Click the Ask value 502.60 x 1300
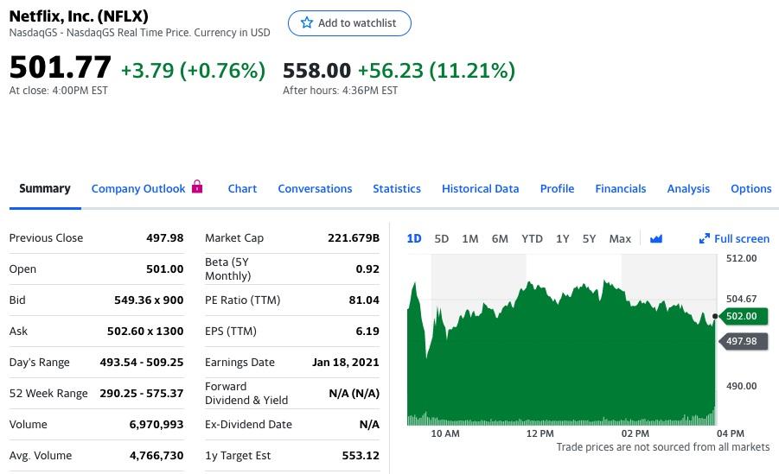Image resolution: width=779 pixels, height=474 pixels. pos(145,331)
